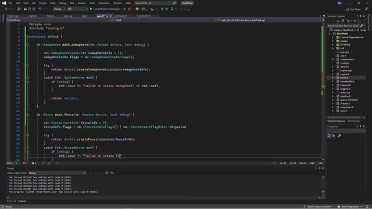This screenshot has width=372, height=209.
Task: Click the Search (Ctrl+Q) box
Action: (x=155, y=3)
